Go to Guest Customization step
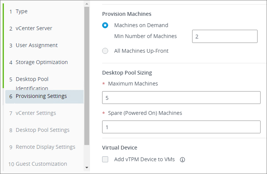This screenshot has height=174, width=267. [41, 164]
